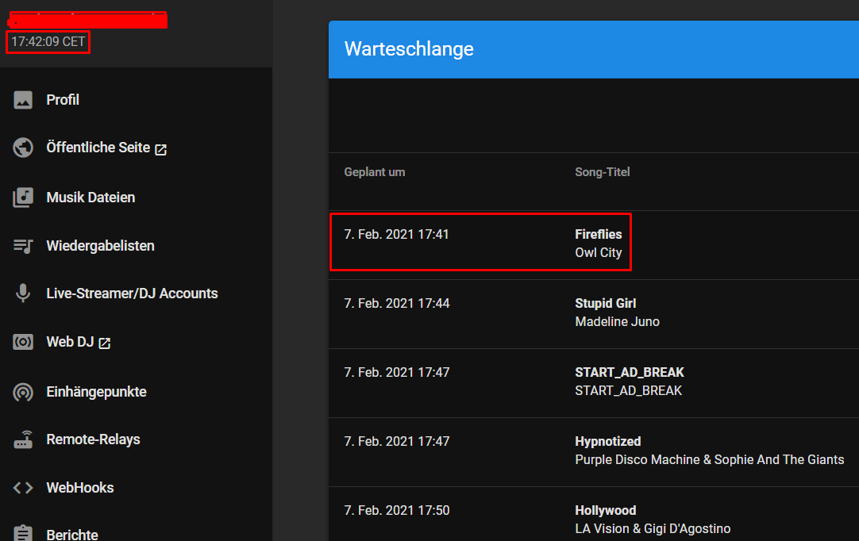
Task: Click the Web DJ speaker icon
Action: click(x=23, y=342)
